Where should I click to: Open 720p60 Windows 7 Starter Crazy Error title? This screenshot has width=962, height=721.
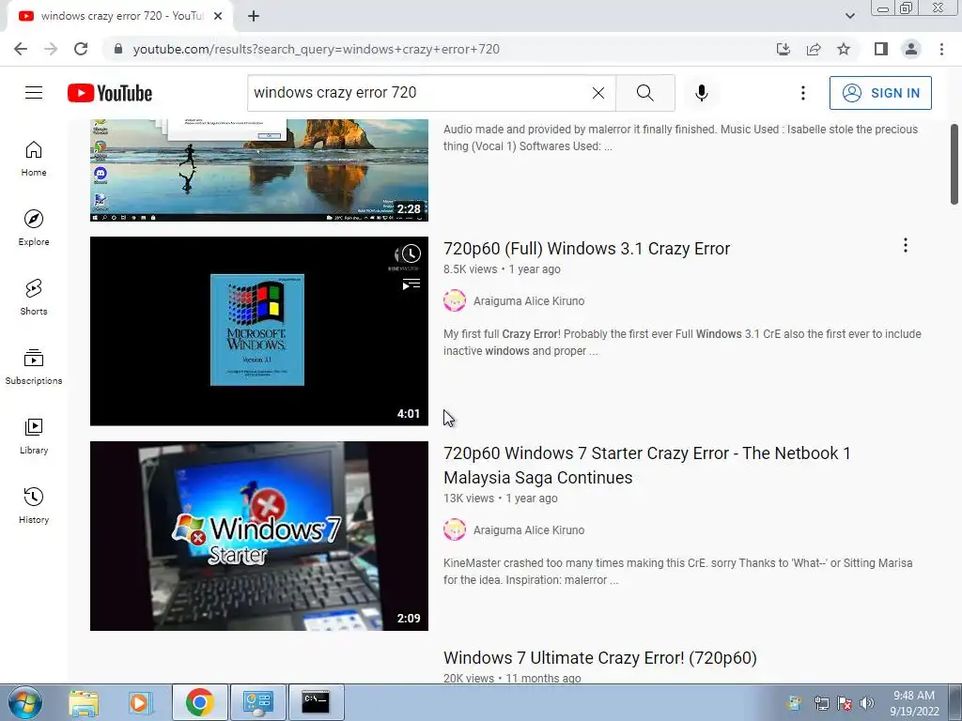tap(646, 465)
